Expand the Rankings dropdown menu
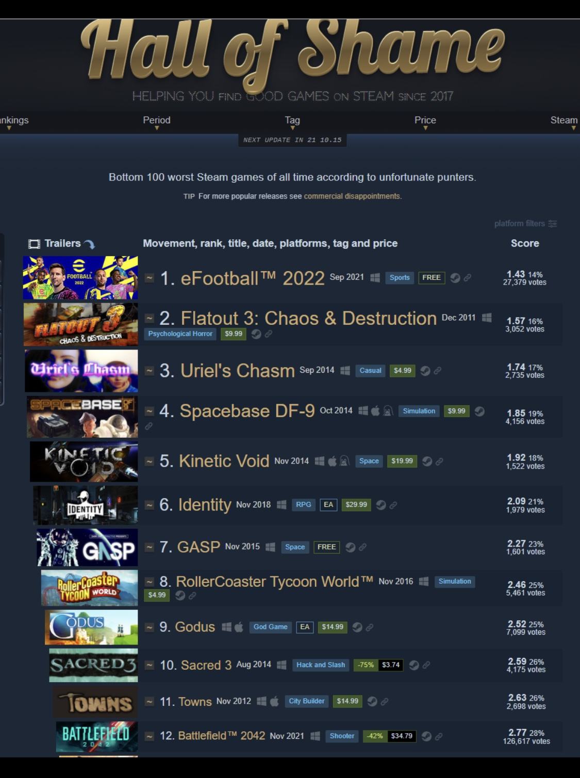The image size is (580, 778). click(14, 122)
